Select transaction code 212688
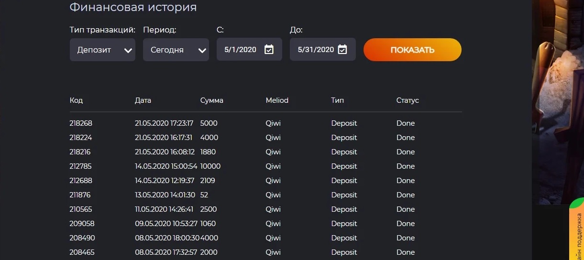 [81, 181]
